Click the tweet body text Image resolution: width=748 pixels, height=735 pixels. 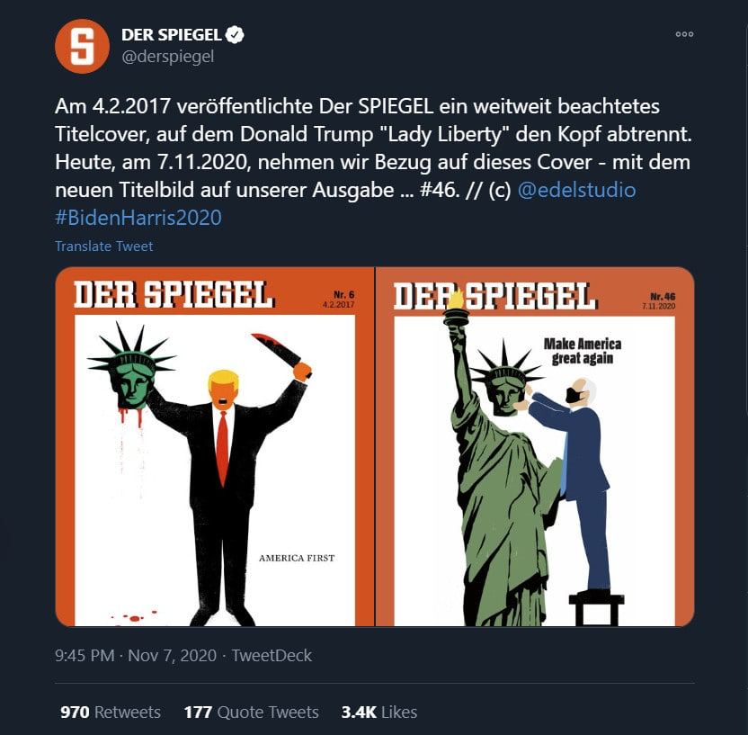click(x=373, y=161)
